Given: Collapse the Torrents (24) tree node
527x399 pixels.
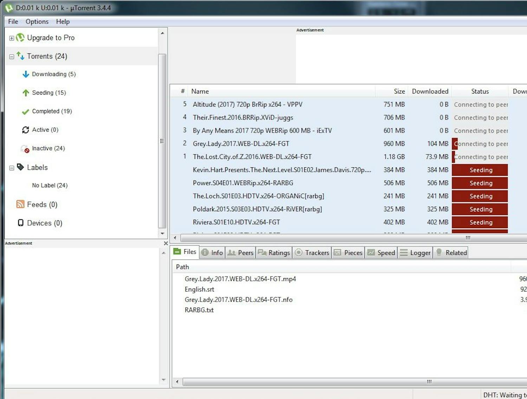Looking at the screenshot, I should click(x=11, y=57).
